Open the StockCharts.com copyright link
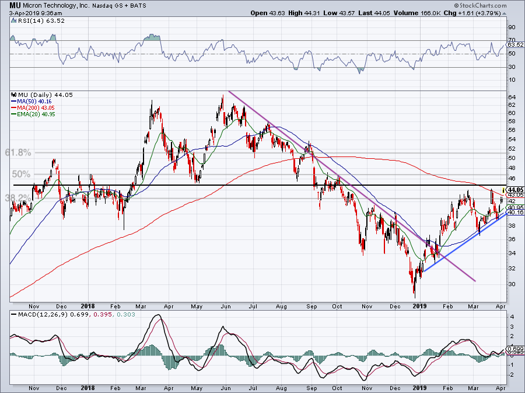Image resolution: width=525 pixels, height=393 pixels. 480,5
